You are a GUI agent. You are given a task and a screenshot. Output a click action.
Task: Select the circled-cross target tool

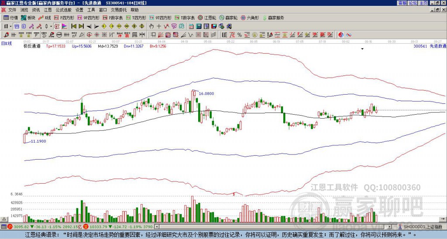click(x=89, y=35)
